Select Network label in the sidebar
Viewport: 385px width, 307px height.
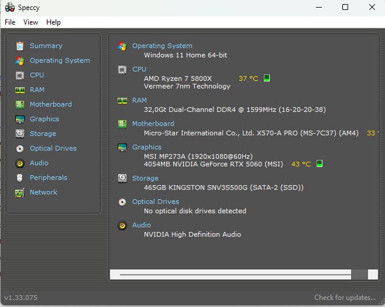[43, 192]
